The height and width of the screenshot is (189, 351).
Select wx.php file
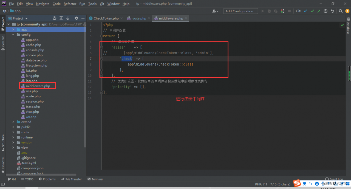pos(31,117)
